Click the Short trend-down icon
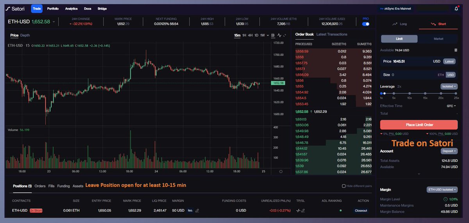This screenshot has height=223, width=469. point(433,24)
